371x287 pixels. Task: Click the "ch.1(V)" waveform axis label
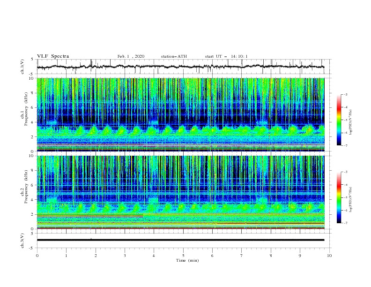(22, 67)
